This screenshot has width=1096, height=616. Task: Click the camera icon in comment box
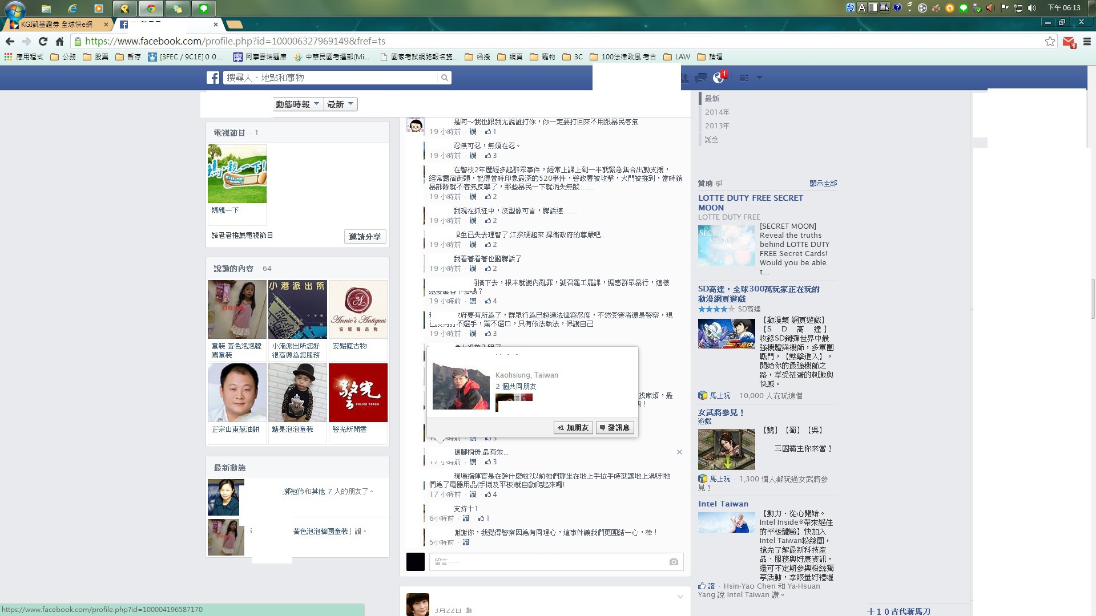pyautogui.click(x=674, y=562)
